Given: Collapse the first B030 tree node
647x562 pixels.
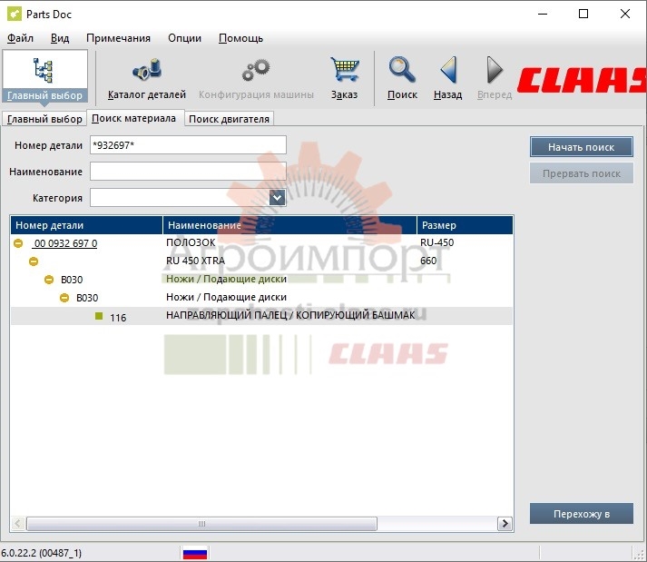Looking at the screenshot, I should (49, 280).
